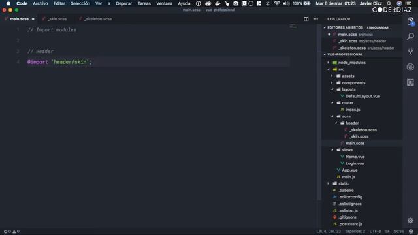
Task: Open the Source Control activity bar icon
Action: point(411,52)
